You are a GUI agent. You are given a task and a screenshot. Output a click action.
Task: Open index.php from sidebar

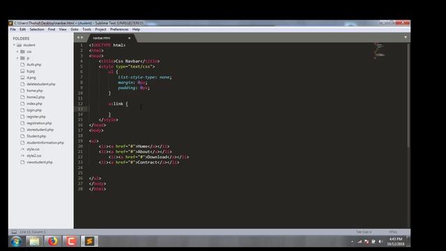point(34,104)
